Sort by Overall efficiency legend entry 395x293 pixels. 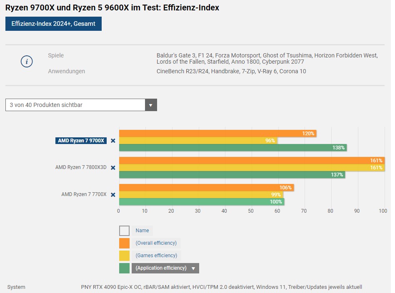[x=156, y=243]
